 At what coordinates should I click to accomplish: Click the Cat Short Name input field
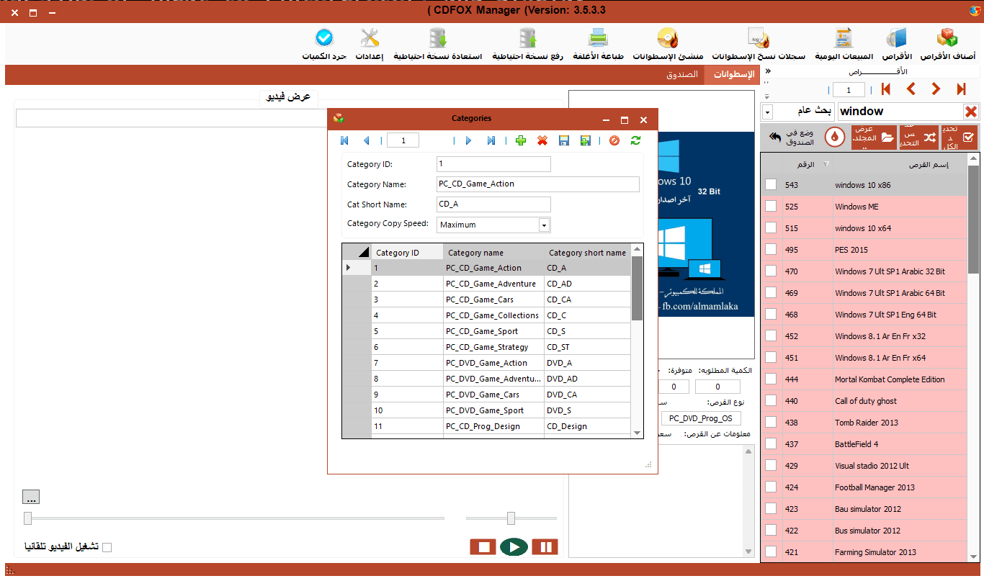click(493, 204)
